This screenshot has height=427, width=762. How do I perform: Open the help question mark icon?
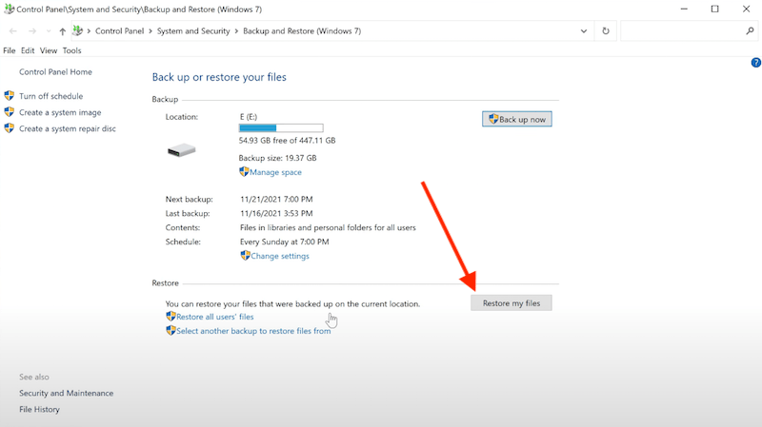tap(755, 63)
